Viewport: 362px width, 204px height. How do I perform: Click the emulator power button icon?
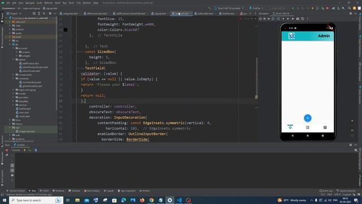260,19
